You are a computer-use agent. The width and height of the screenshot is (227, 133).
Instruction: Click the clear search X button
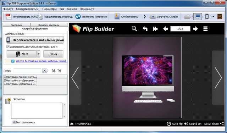pyautogui.click(x=45, y=71)
